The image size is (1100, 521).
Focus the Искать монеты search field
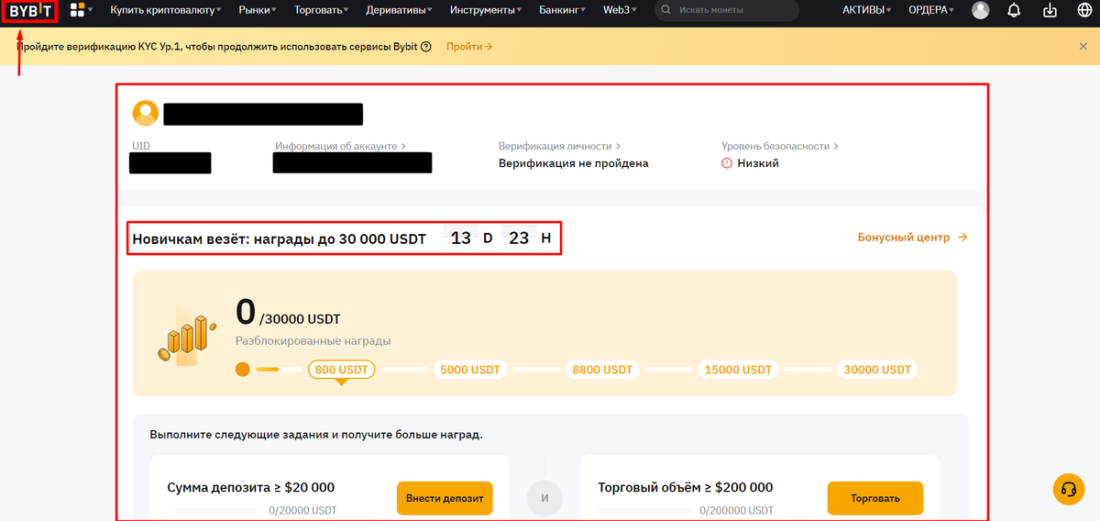pyautogui.click(x=727, y=11)
